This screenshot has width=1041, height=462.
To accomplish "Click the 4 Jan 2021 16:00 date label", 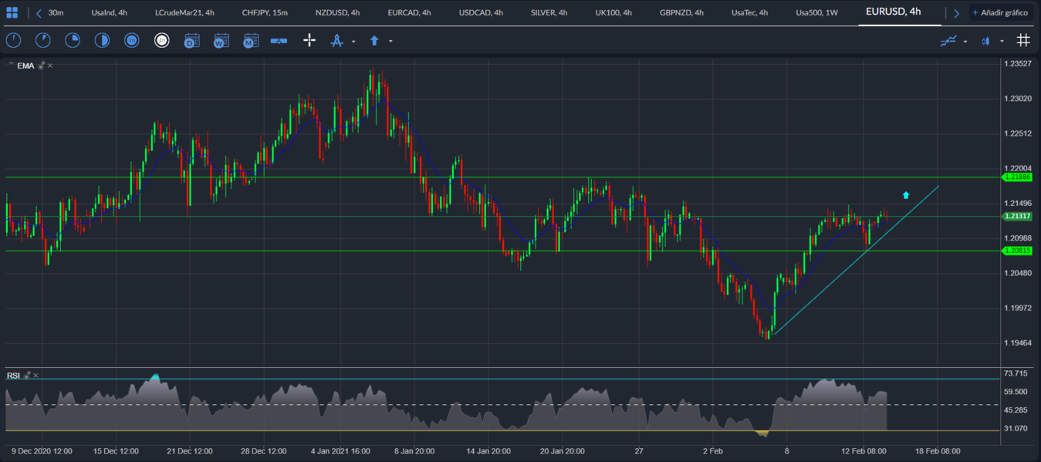I will 340,450.
